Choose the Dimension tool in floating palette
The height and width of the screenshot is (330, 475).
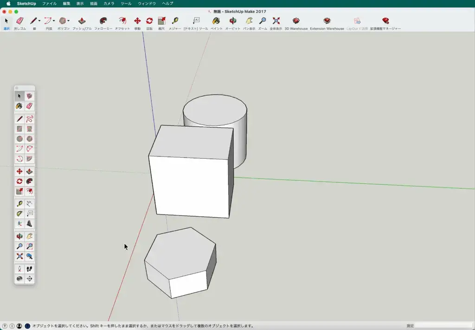pyautogui.click(x=29, y=204)
